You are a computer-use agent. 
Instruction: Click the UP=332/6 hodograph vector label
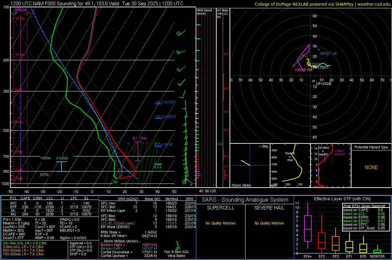click(324, 84)
